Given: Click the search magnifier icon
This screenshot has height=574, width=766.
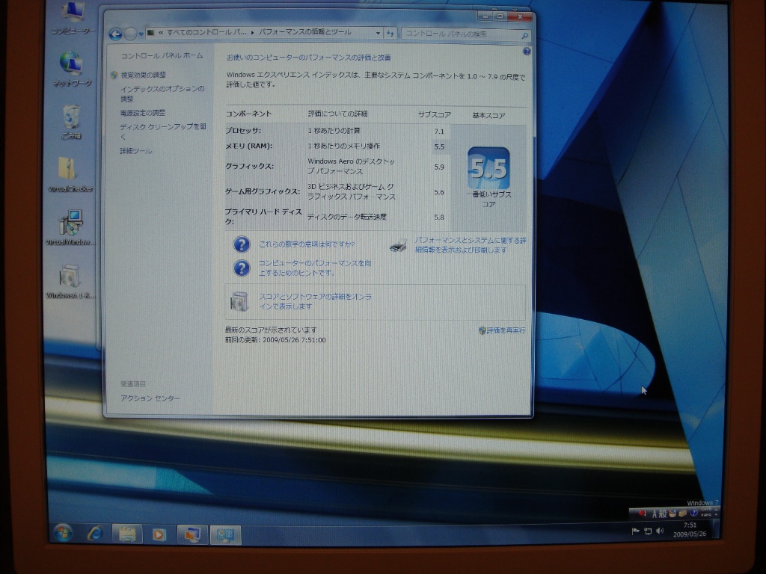Looking at the screenshot, I should point(524,35).
